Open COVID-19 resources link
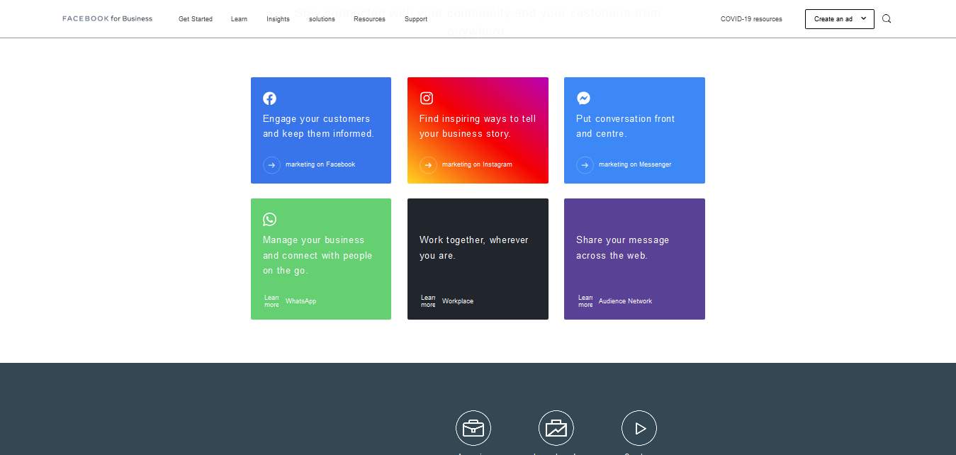The width and height of the screenshot is (956, 455). 751,19
